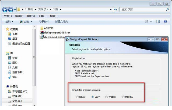This screenshot has height=110, width=172.
Task: Click the 安装 toolbar button
Action: [x=24, y=22]
